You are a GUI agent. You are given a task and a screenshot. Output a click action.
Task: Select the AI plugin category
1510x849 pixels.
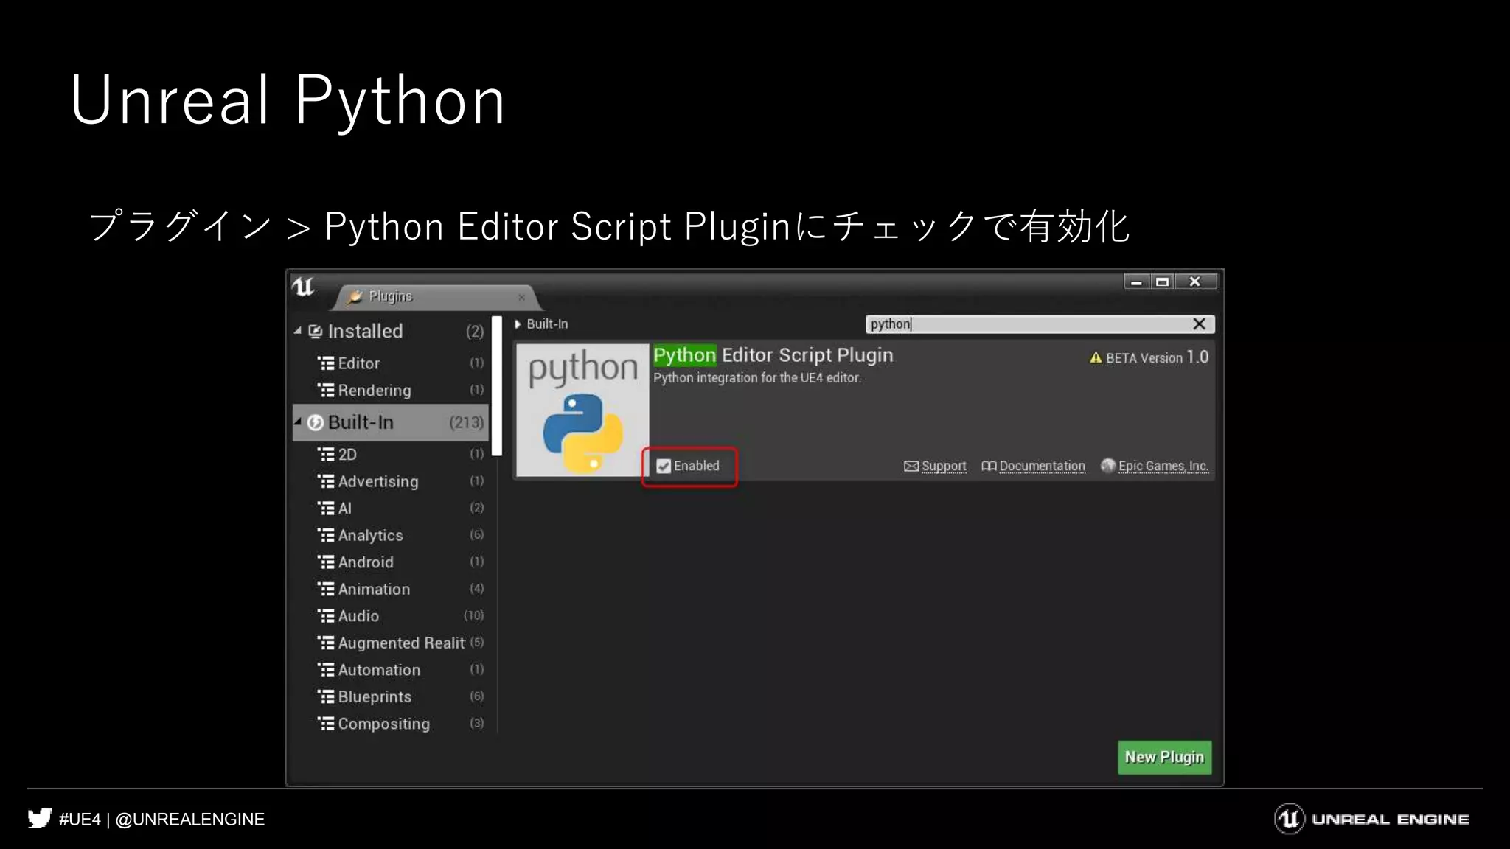tap(400, 508)
